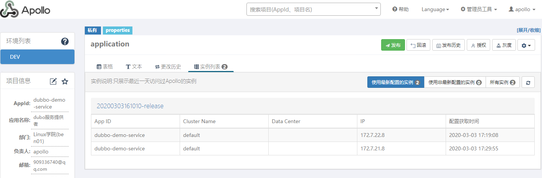Open the 帮助 help link
This screenshot has width=542, height=178.
coord(400,10)
